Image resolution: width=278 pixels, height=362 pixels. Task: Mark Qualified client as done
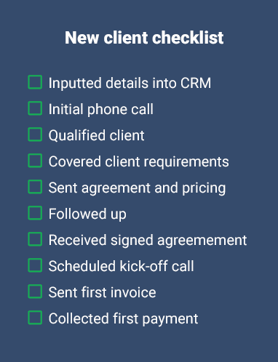(x=35, y=134)
